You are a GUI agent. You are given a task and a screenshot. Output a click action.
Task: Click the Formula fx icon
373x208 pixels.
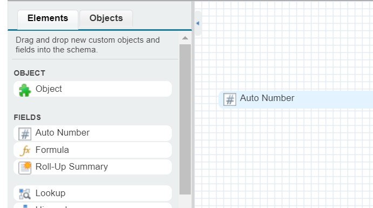(25, 151)
